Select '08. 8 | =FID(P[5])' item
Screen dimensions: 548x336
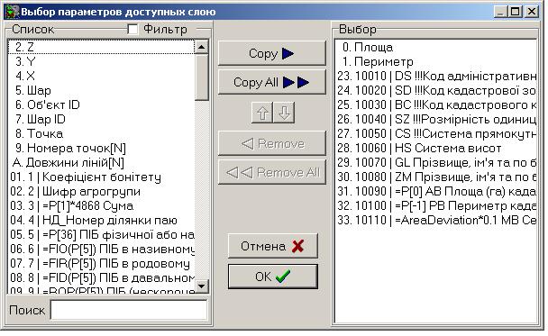101,278
